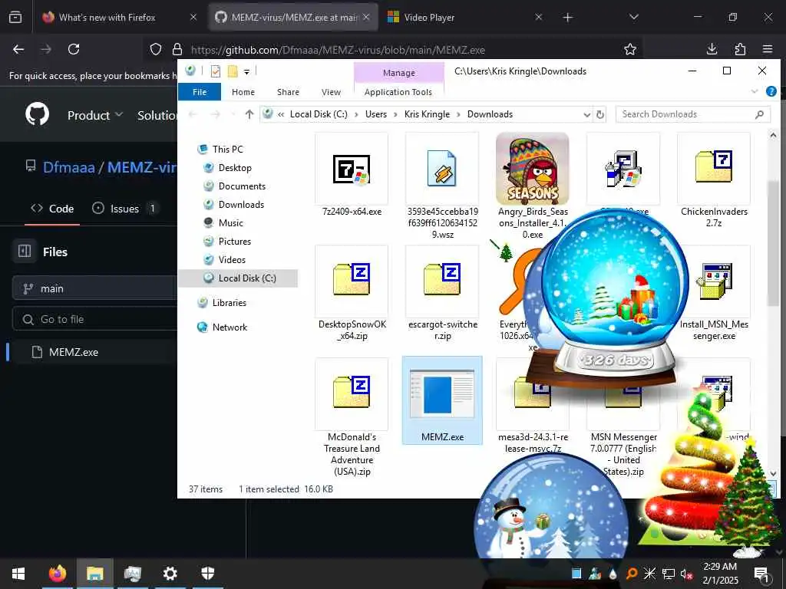Click the Local Disk (C:) breadcrumb

[319, 114]
